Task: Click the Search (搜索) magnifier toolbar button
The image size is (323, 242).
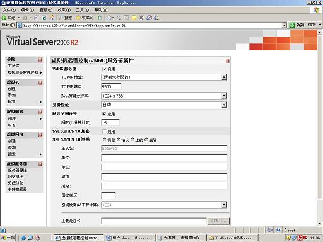Action: [66, 18]
